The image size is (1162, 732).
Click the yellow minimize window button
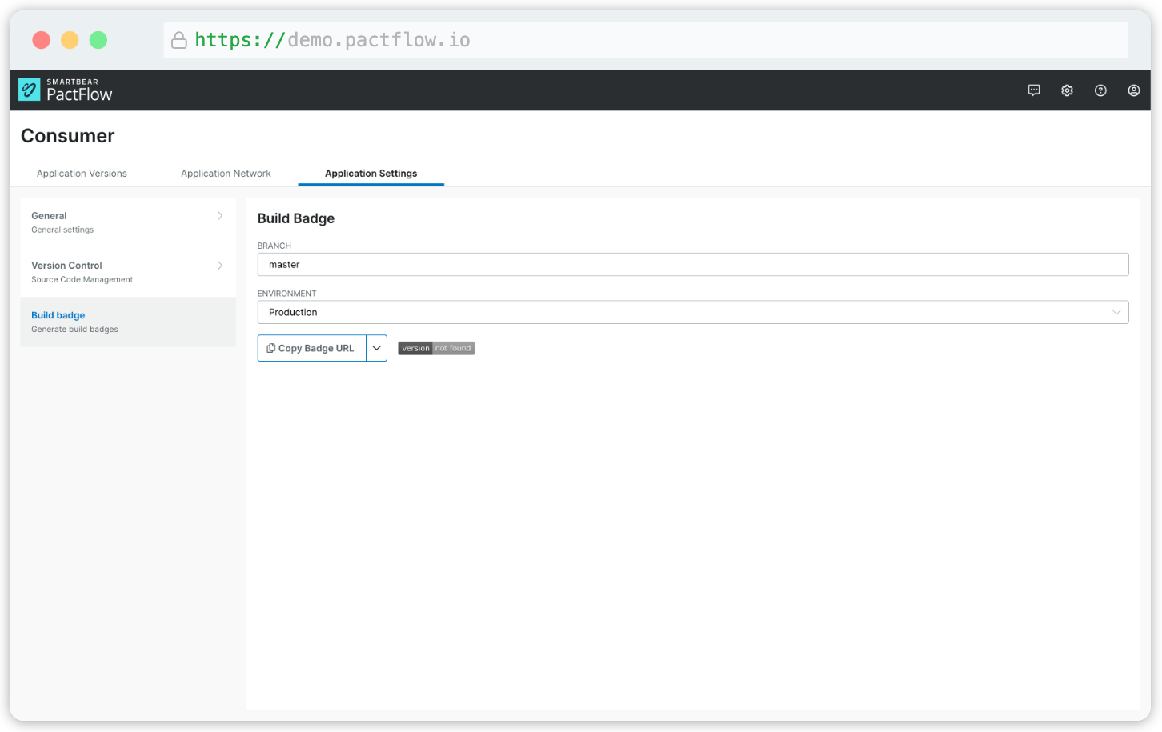click(70, 40)
